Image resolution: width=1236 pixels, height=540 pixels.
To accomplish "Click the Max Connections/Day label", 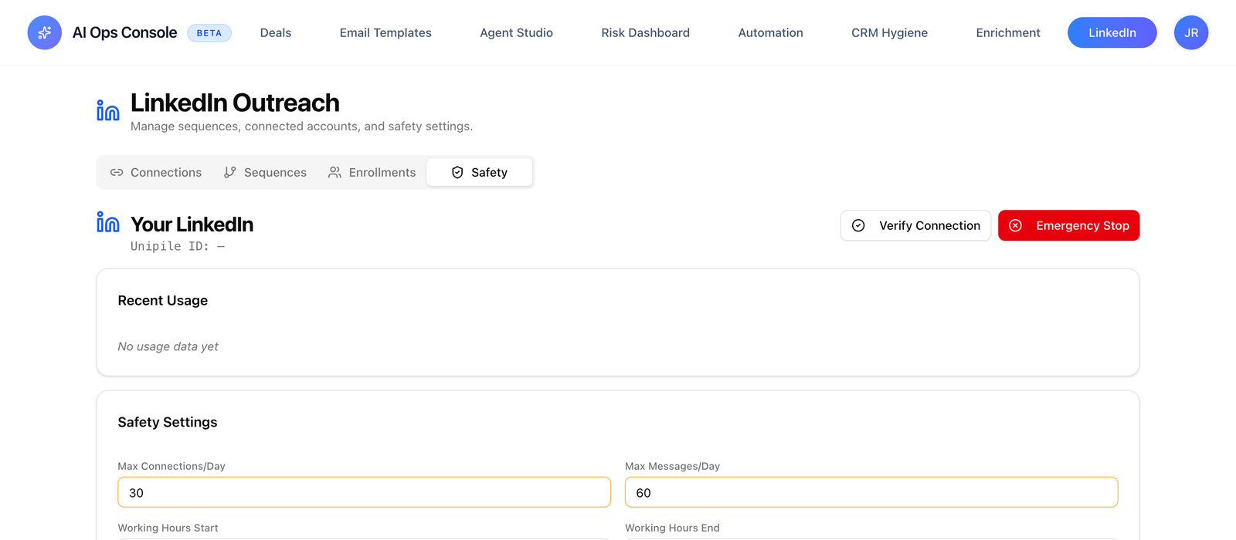I will click(x=171, y=466).
